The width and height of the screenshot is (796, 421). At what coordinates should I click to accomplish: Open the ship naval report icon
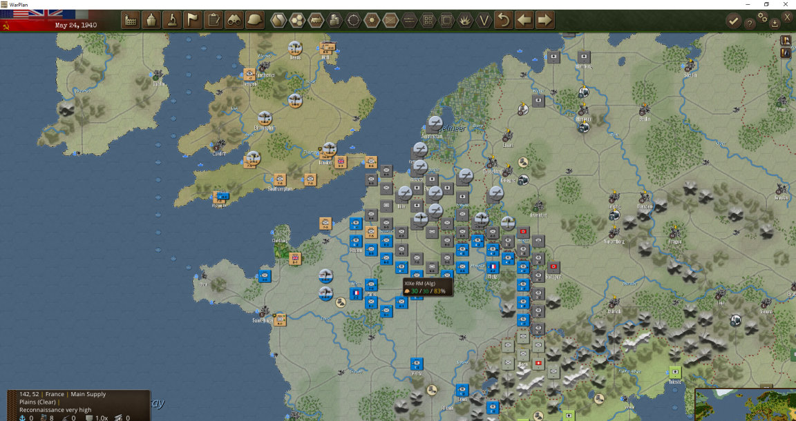[152, 20]
